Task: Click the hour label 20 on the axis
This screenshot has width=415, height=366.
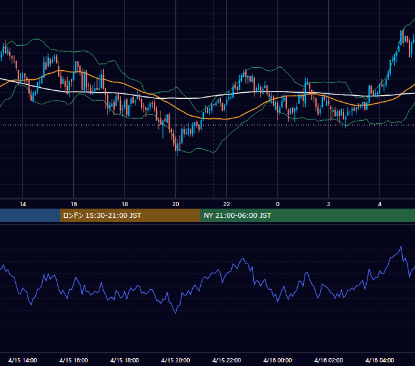Action: pyautogui.click(x=176, y=204)
